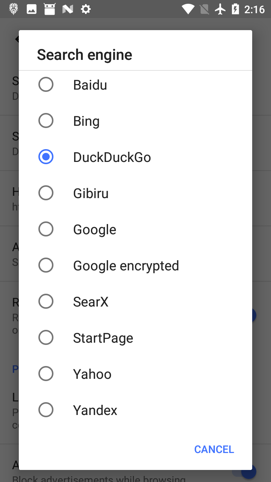Image resolution: width=271 pixels, height=482 pixels.
Task: Tap the image notification icon
Action: point(32,9)
